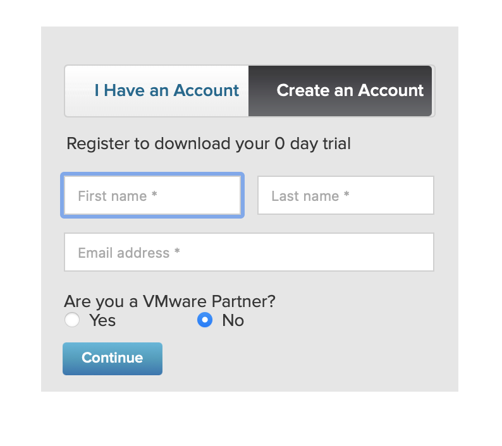Click the white page area below the form
Image resolution: width=502 pixels, height=446 pixels.
253,420
